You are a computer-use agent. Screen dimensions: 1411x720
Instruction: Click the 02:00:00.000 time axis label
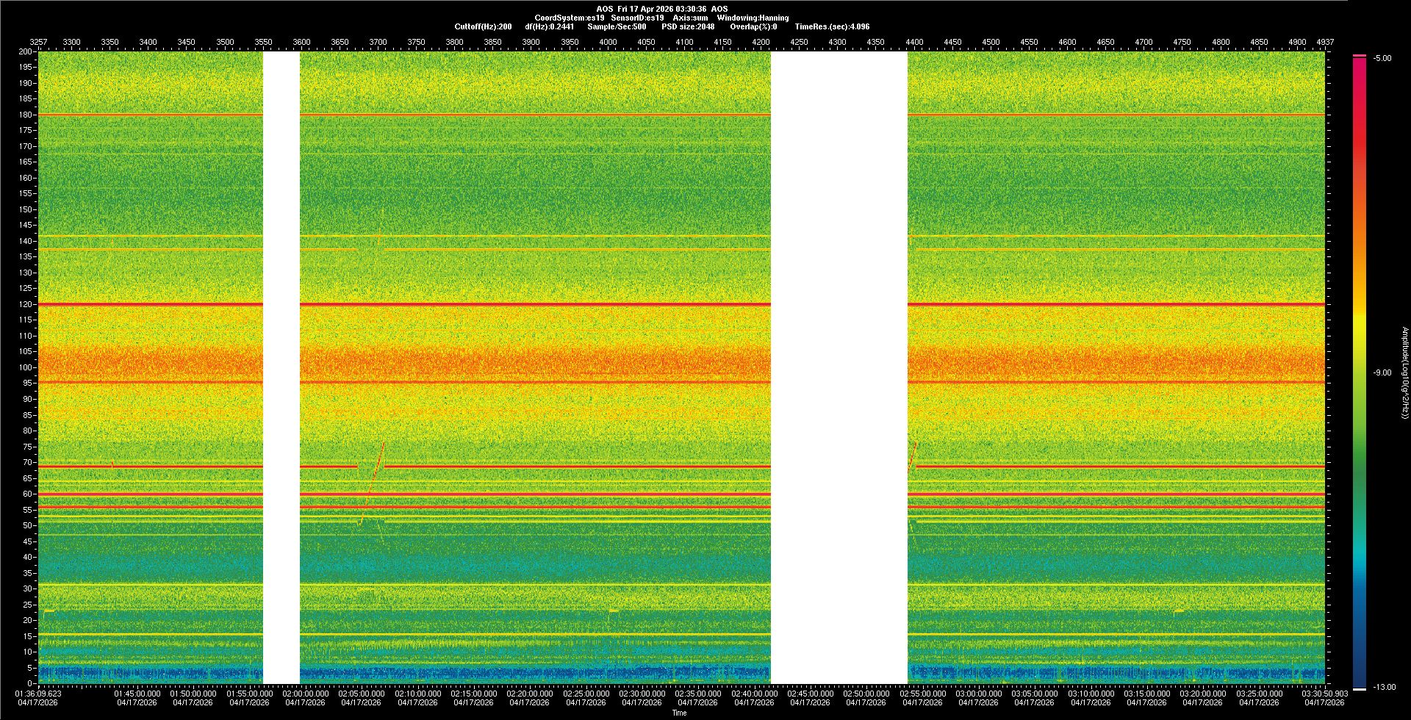(305, 694)
